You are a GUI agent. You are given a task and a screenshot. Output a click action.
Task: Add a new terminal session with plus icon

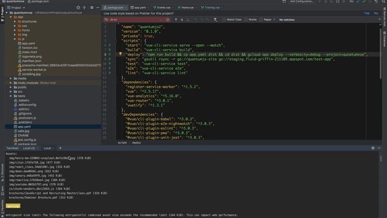coord(60,148)
